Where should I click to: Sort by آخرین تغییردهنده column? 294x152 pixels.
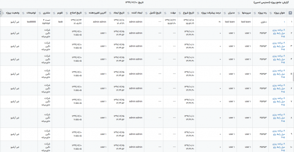pos(85,13)
